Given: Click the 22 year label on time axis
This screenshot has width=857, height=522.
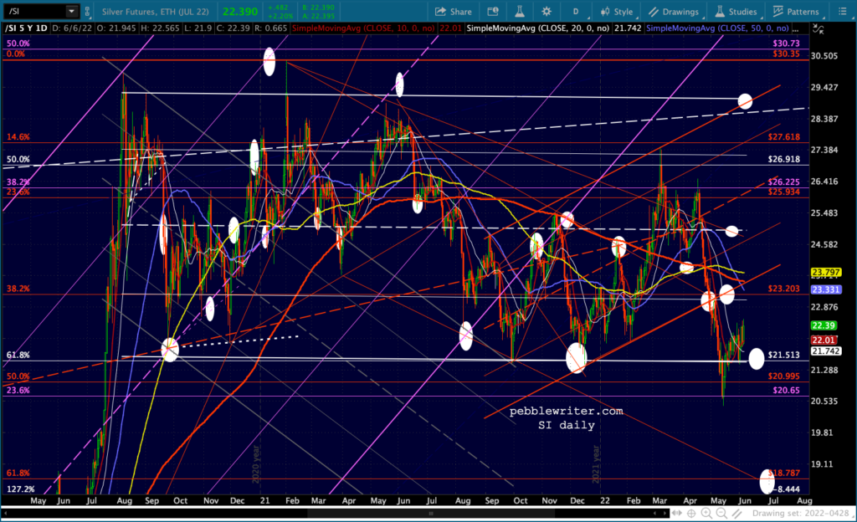Looking at the screenshot, I should click(604, 500).
